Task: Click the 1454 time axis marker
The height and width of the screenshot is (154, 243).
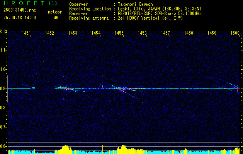Action: pos(96,33)
